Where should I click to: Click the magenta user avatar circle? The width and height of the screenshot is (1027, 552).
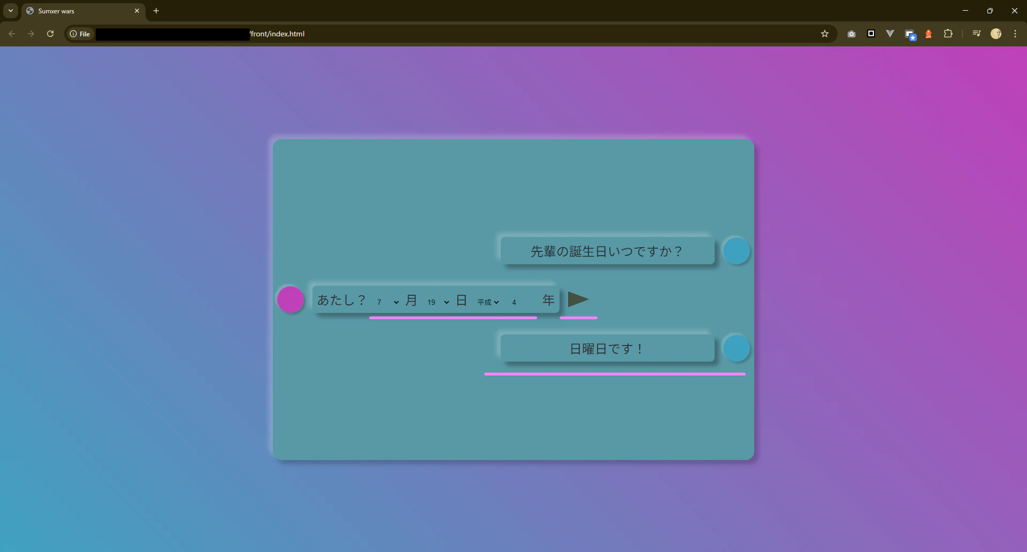coord(290,300)
